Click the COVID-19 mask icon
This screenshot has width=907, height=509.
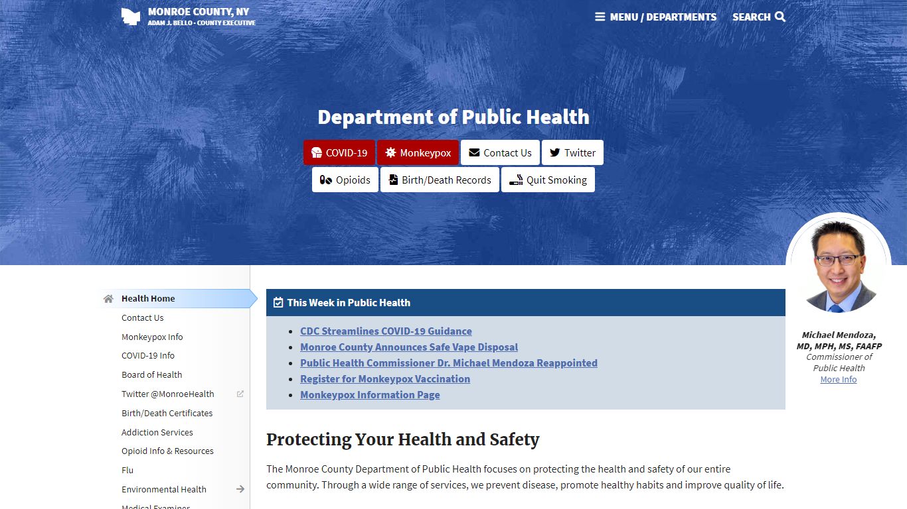tap(317, 152)
